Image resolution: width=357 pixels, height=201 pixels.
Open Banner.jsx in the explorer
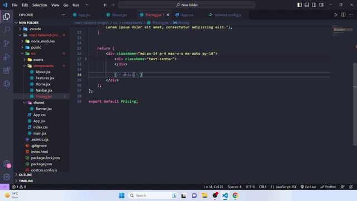(44, 109)
